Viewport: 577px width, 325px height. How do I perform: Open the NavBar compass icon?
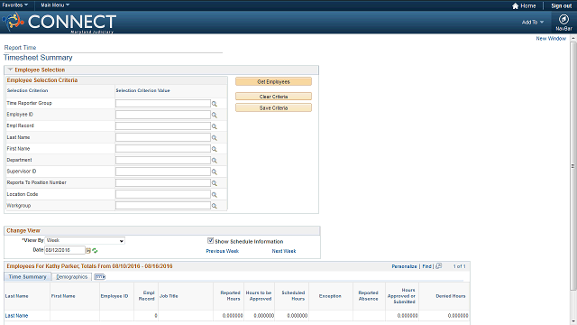point(563,19)
